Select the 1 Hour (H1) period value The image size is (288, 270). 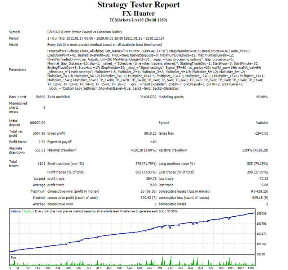point(106,38)
